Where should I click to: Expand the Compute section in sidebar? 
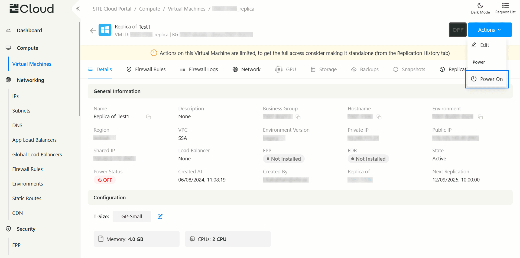point(27,48)
